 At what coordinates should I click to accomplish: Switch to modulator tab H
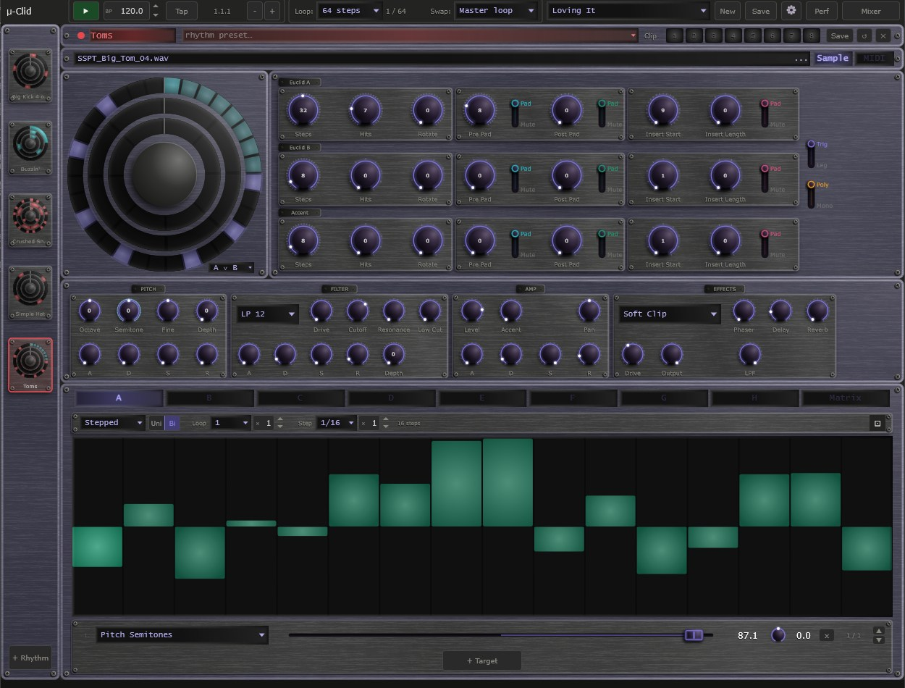(x=754, y=398)
